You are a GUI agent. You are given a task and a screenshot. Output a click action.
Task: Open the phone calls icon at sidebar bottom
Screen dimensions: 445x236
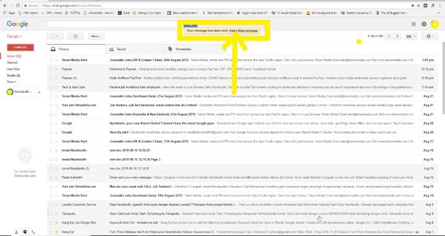33,232
